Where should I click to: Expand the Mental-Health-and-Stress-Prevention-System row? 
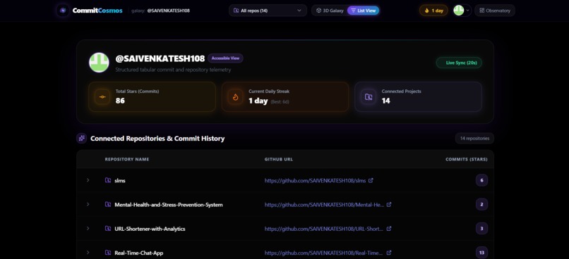(x=88, y=204)
